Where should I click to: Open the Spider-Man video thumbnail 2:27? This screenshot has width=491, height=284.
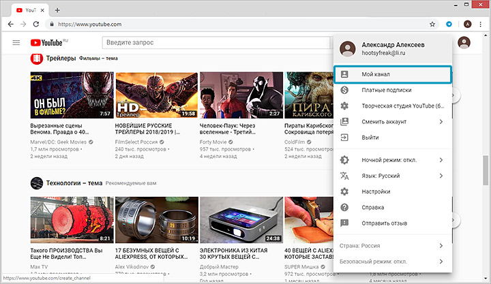tap(241, 95)
